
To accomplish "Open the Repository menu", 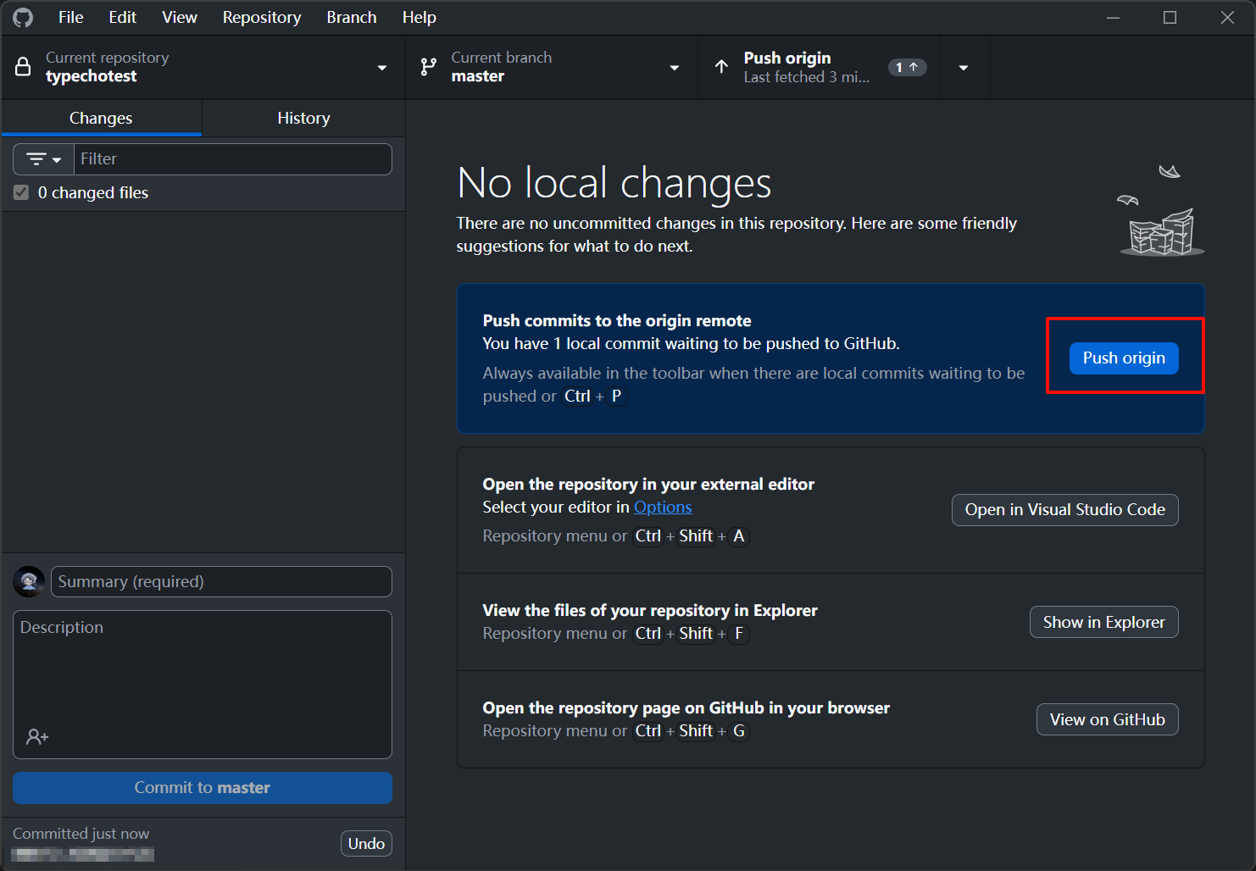I will pyautogui.click(x=261, y=18).
